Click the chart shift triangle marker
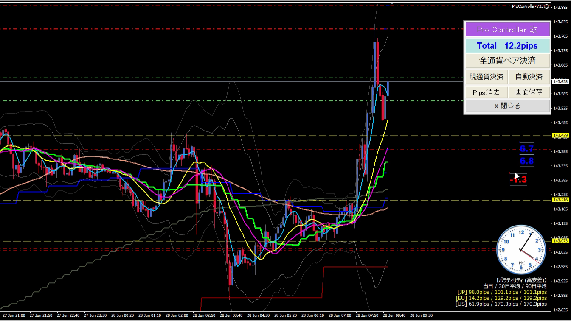This screenshot has width=571, height=321. (392, 3)
